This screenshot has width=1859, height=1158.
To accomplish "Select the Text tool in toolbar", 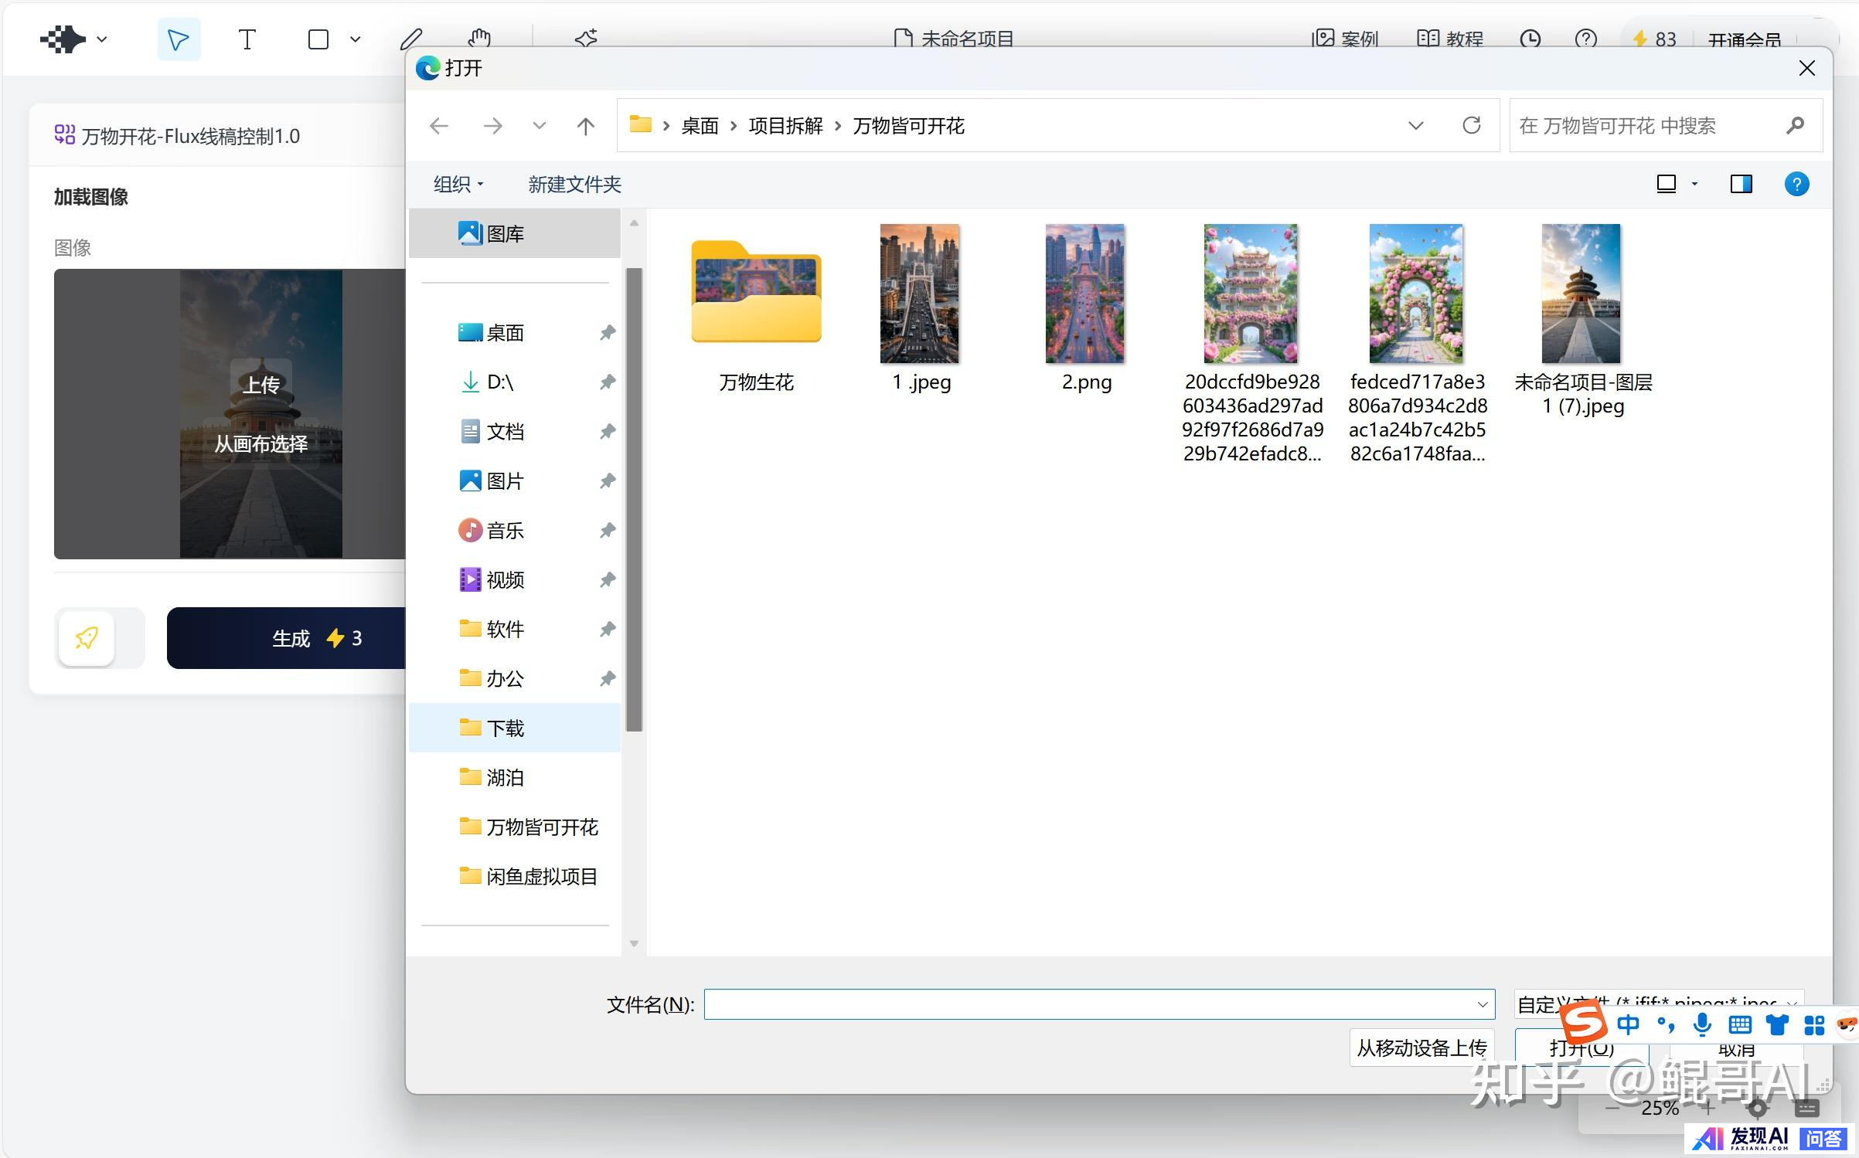I will click(x=247, y=39).
